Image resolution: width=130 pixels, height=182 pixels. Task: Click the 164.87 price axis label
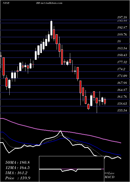[x=122, y=90]
